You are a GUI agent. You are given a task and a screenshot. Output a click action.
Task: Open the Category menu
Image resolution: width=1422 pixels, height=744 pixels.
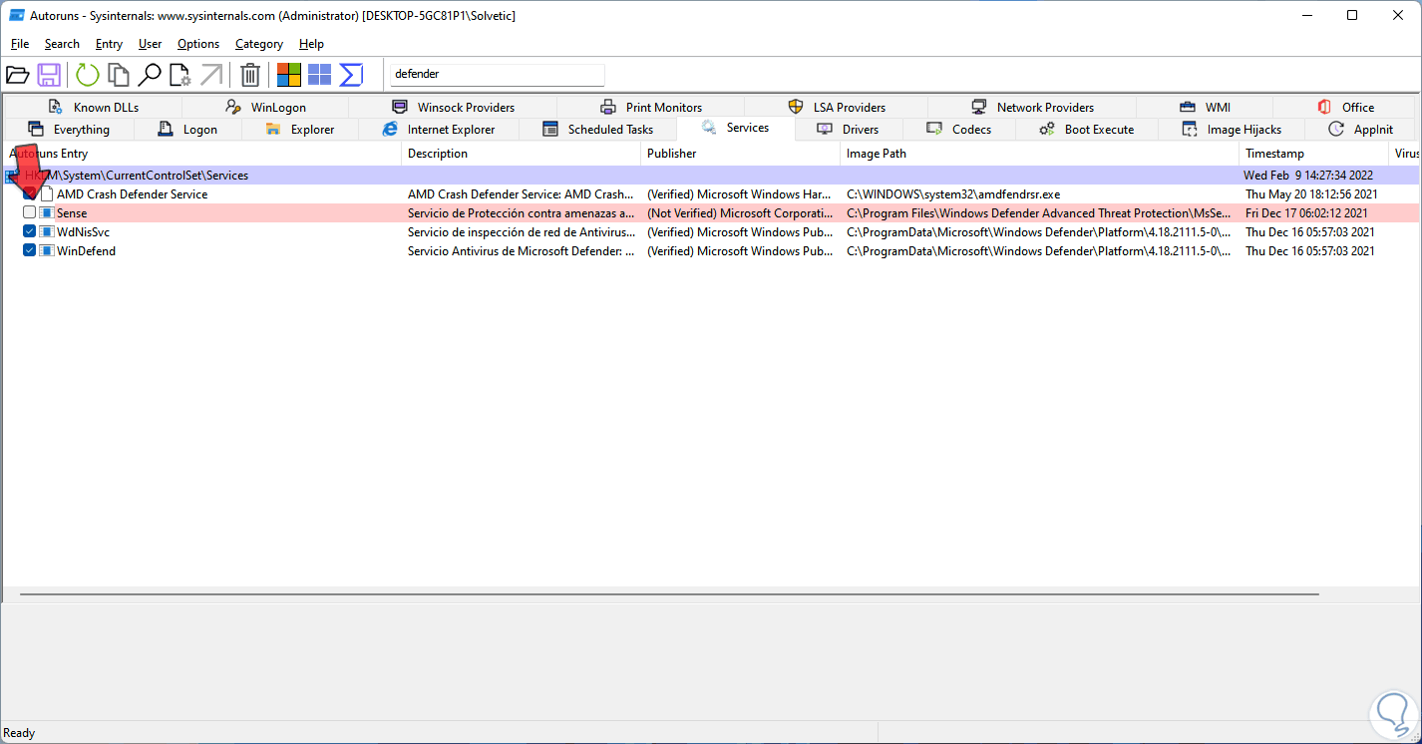(259, 44)
